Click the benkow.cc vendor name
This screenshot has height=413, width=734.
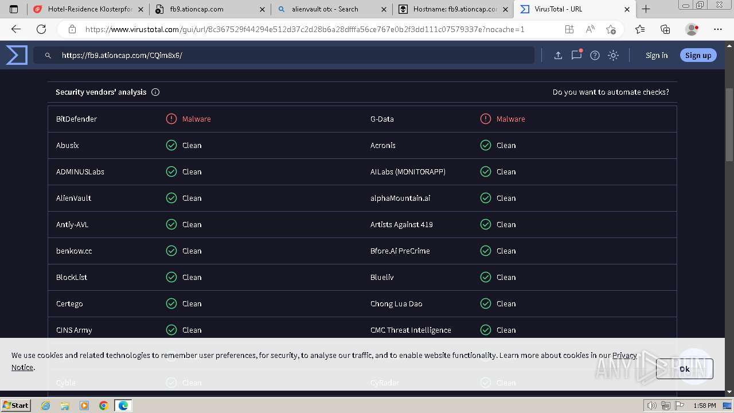74,251
